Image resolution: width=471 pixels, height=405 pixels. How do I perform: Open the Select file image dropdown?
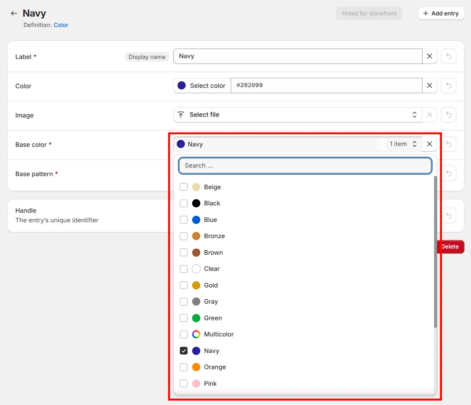point(297,115)
